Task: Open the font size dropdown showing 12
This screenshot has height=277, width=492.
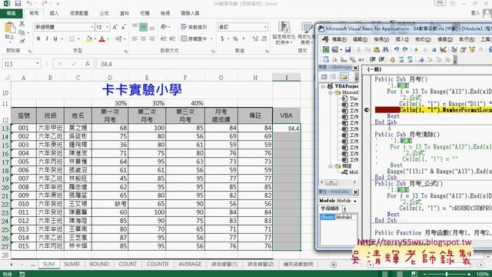Action: click(108, 27)
